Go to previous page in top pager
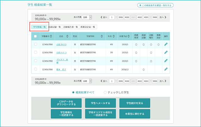Screen dimensions: 201x127 [104, 17]
